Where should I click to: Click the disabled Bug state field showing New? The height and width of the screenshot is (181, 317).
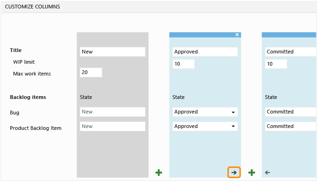(x=113, y=112)
